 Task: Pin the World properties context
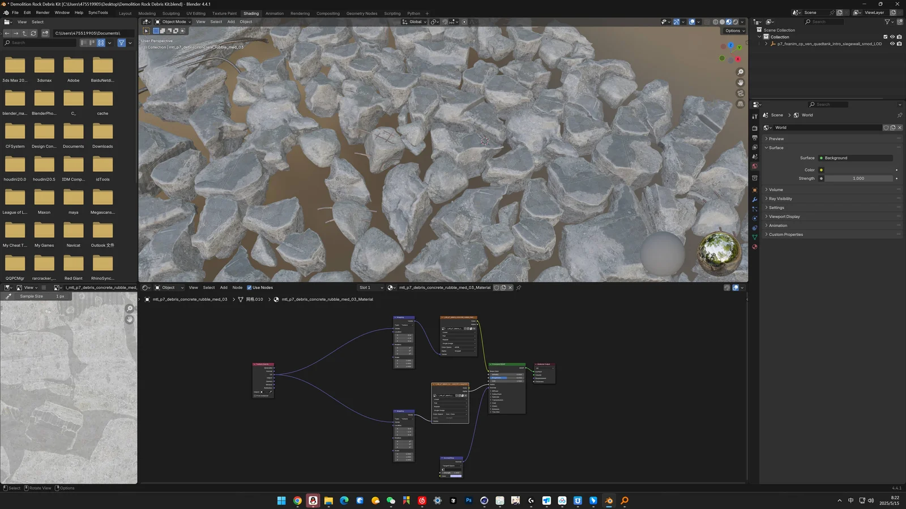900,115
